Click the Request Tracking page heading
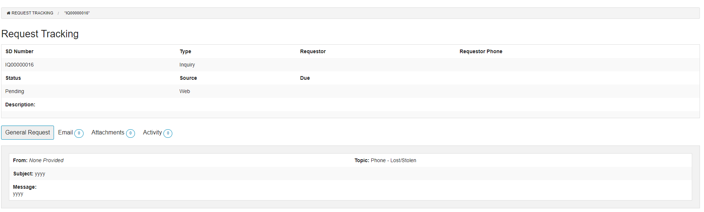The height and width of the screenshot is (212, 704). coord(40,34)
